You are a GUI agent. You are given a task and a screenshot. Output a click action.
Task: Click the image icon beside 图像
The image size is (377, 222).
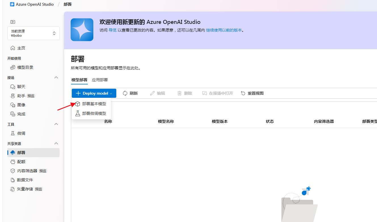[x=12, y=105]
